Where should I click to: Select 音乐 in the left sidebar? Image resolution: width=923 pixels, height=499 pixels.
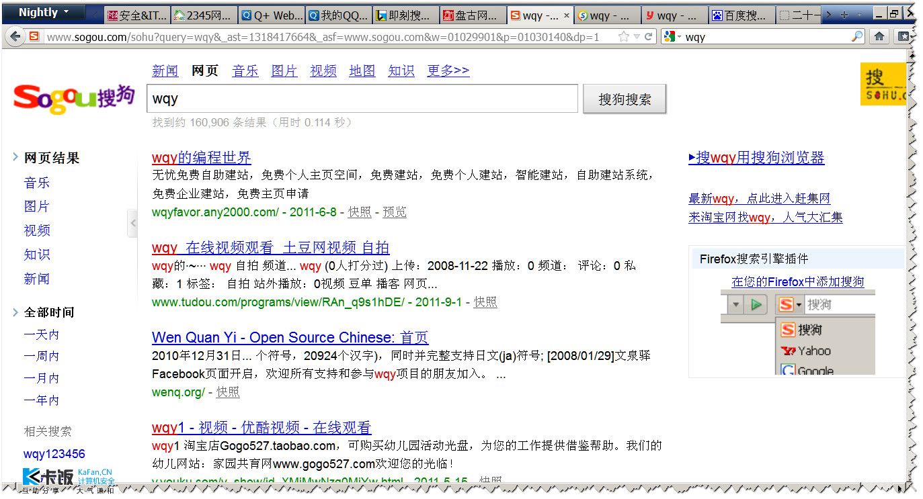(37, 183)
